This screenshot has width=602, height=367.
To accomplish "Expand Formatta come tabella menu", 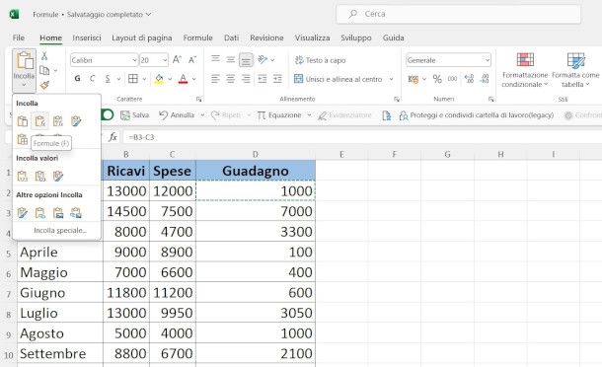I will 575,70.
